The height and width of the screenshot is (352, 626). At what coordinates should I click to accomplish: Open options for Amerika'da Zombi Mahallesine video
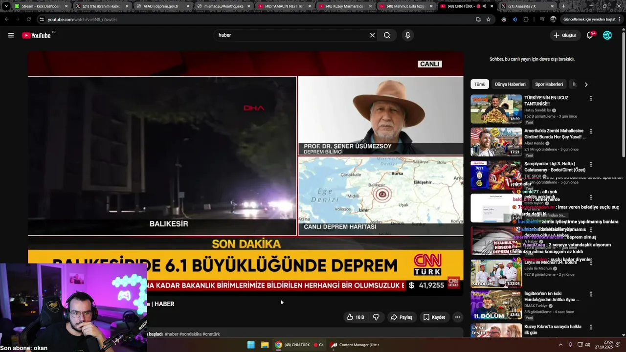click(591, 131)
